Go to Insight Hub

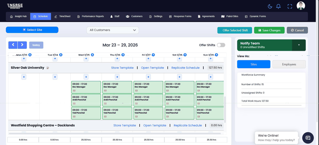[x=18, y=16]
